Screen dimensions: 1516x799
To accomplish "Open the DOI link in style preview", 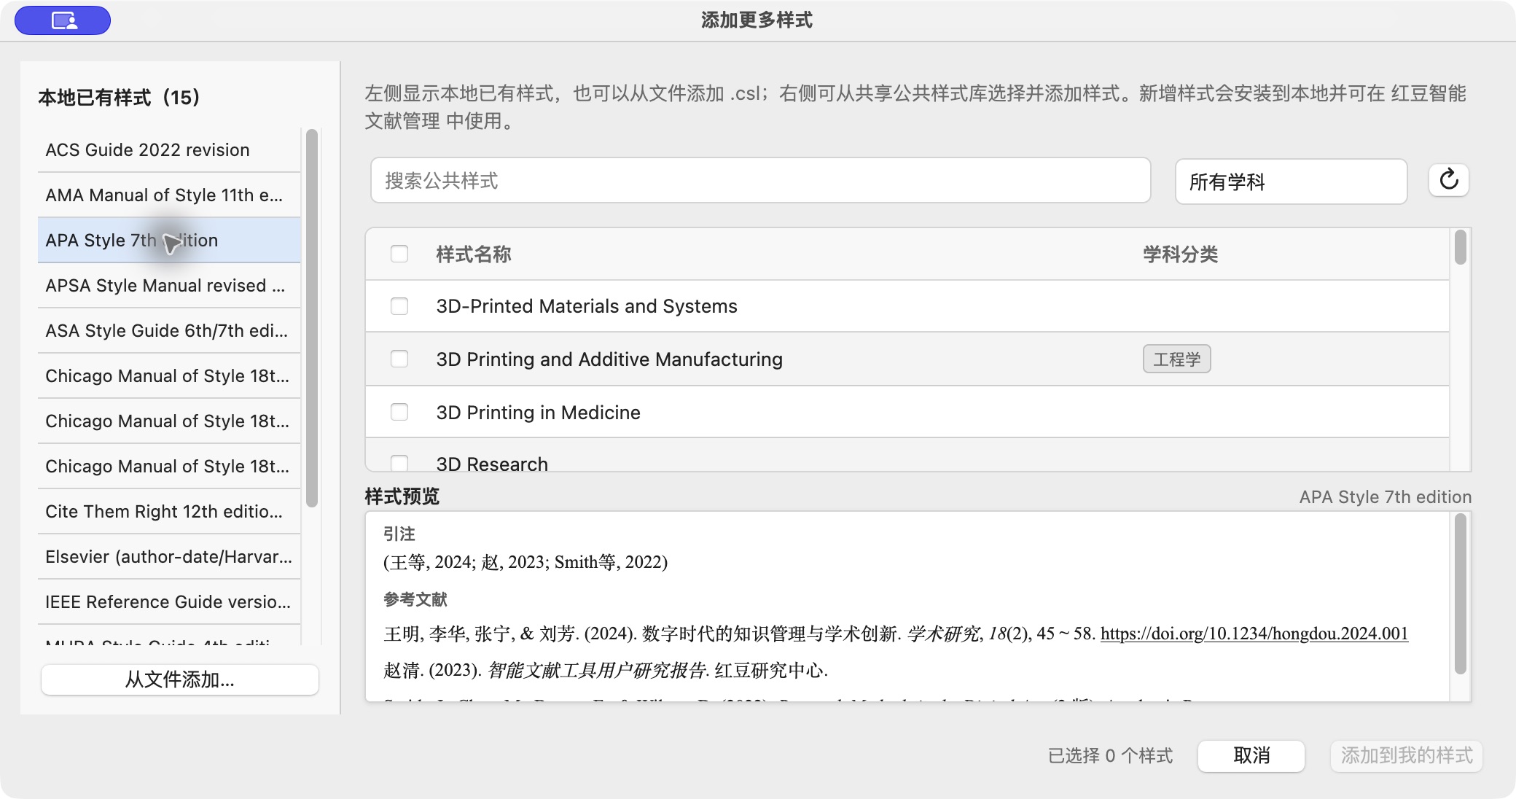I will 1254,634.
